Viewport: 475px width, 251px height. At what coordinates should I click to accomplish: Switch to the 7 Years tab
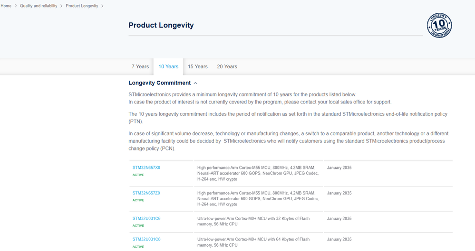[140, 67]
